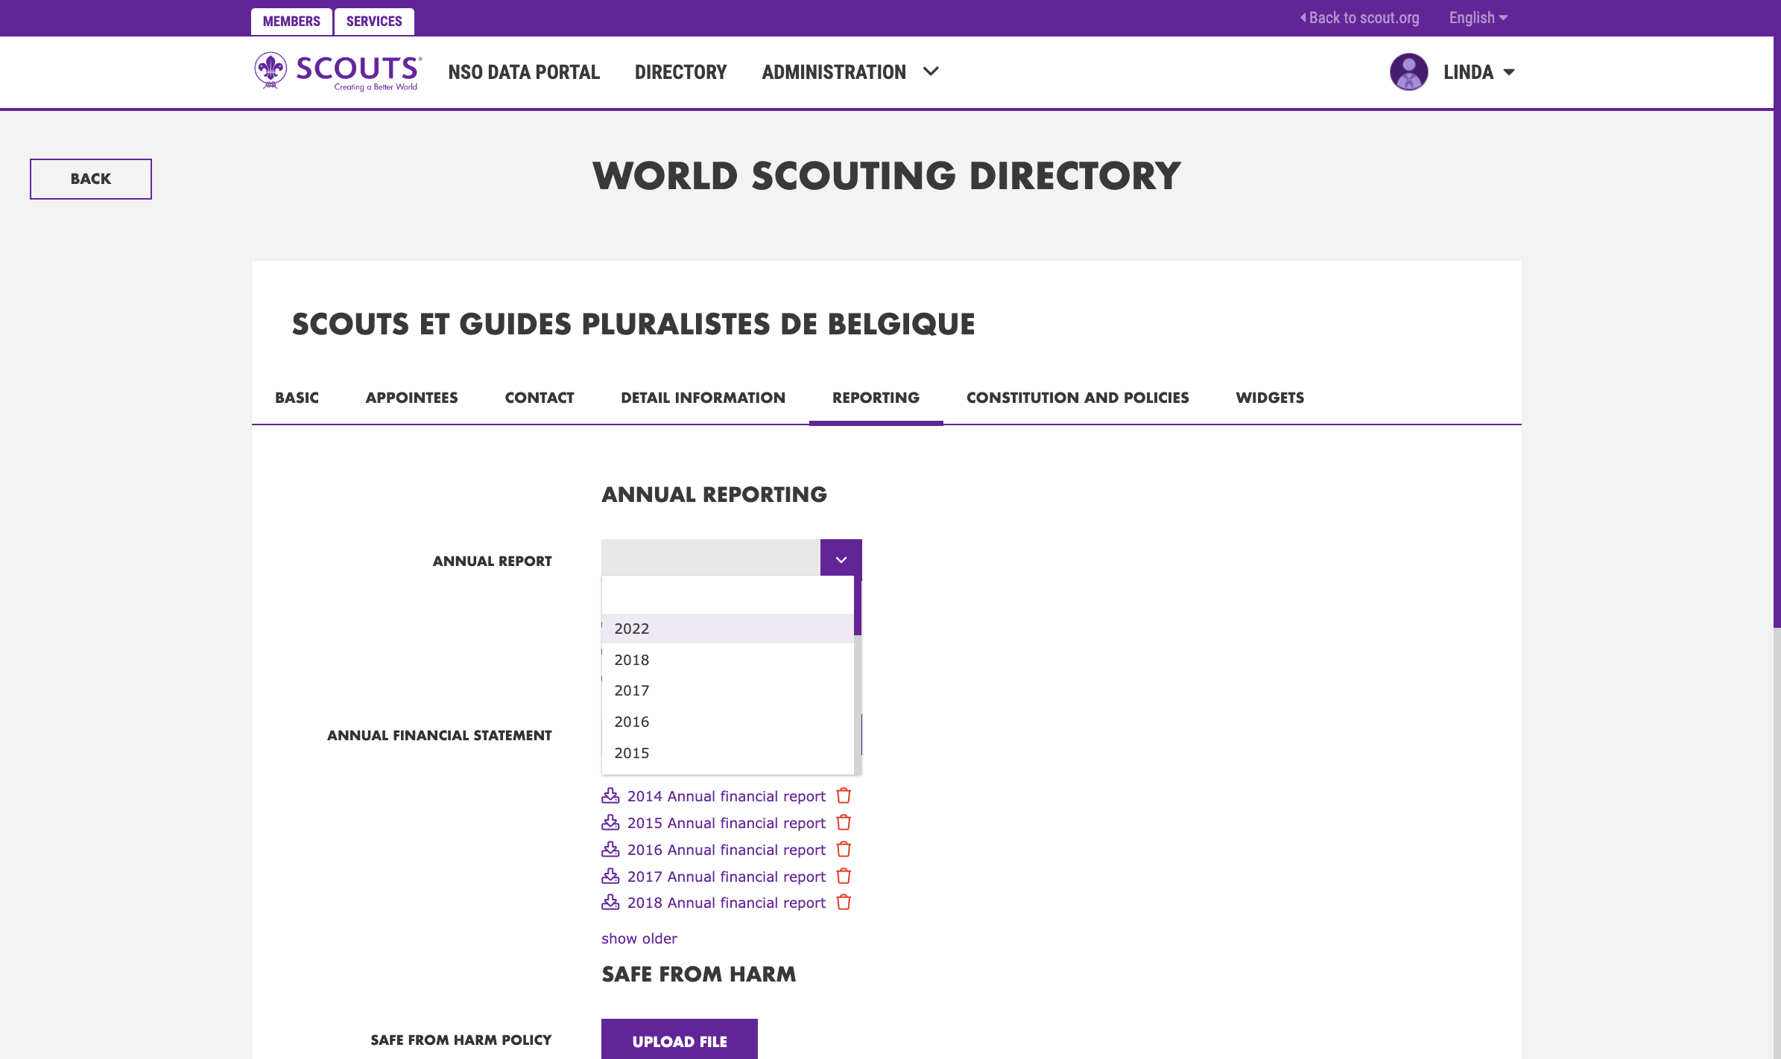Switch to the Basic tab
The width and height of the screenshot is (1781, 1059).
297,398
